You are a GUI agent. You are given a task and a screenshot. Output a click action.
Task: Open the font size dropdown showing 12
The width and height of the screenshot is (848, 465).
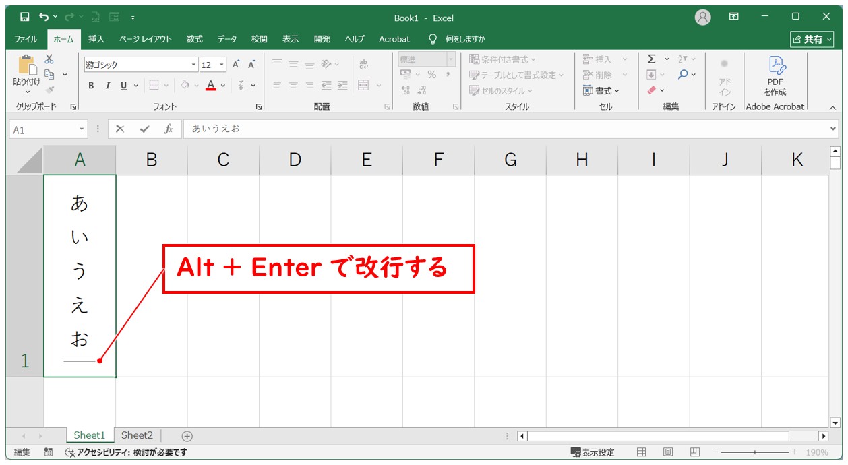(x=222, y=65)
